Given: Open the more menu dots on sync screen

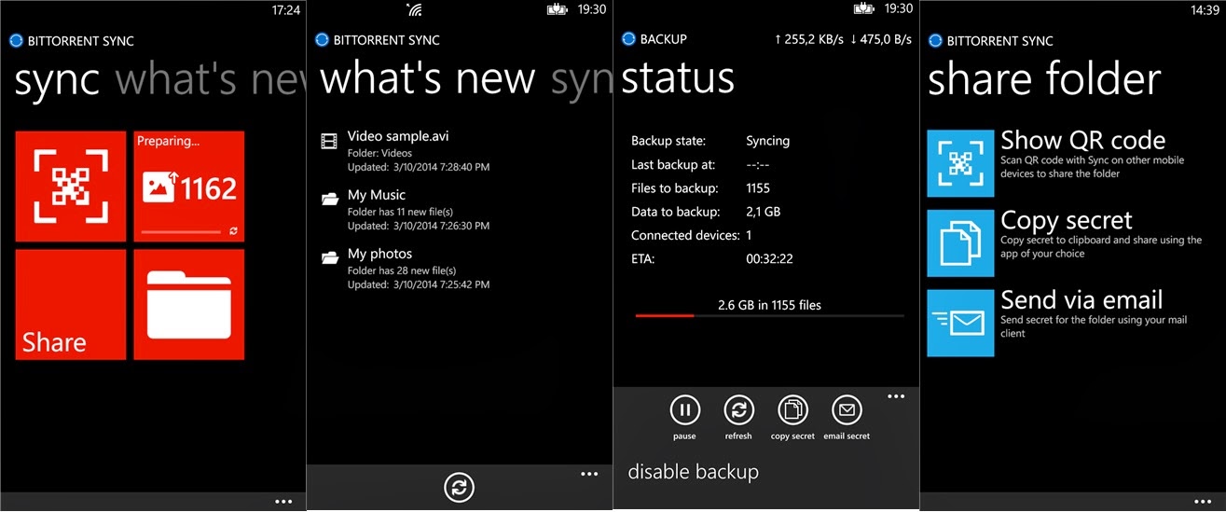Looking at the screenshot, I should pos(283,502).
